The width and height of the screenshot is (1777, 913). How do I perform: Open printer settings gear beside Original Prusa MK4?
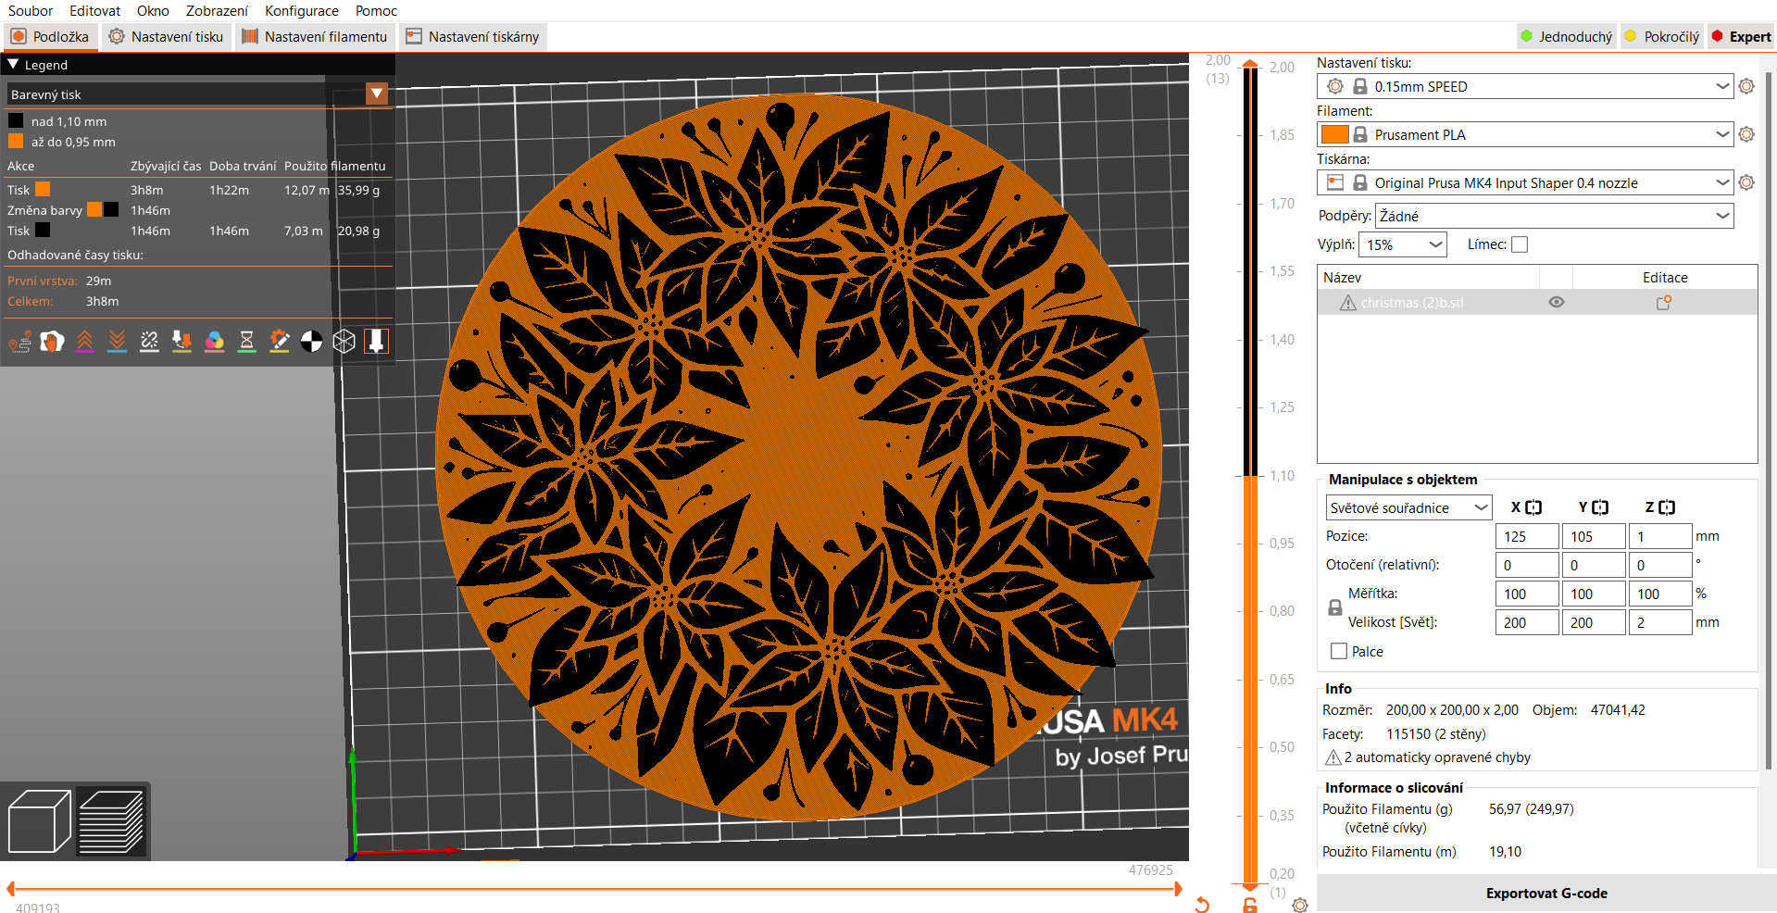point(1746,182)
